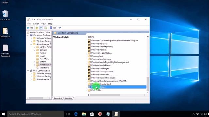Click the settings list horizontal scrollbar thumb
This screenshot has width=209, height=117.
tap(105, 95)
